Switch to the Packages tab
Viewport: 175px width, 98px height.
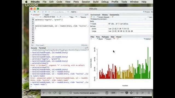pyautogui.click(x=105, y=37)
